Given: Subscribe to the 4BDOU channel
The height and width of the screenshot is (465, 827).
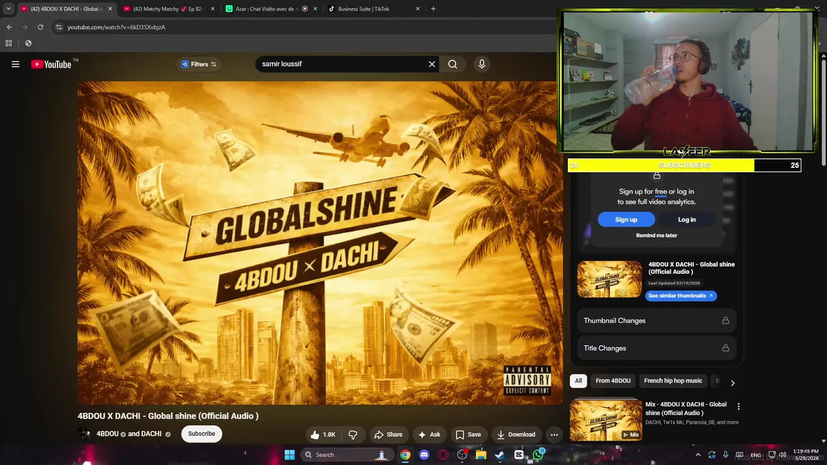Looking at the screenshot, I should tap(202, 433).
